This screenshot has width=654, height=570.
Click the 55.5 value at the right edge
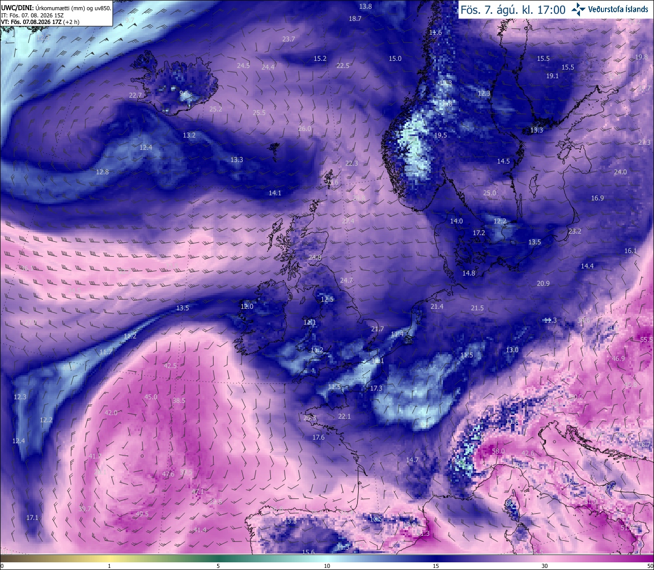(x=646, y=339)
